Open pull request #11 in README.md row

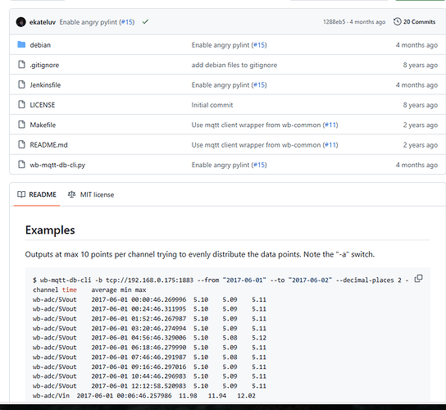330,145
